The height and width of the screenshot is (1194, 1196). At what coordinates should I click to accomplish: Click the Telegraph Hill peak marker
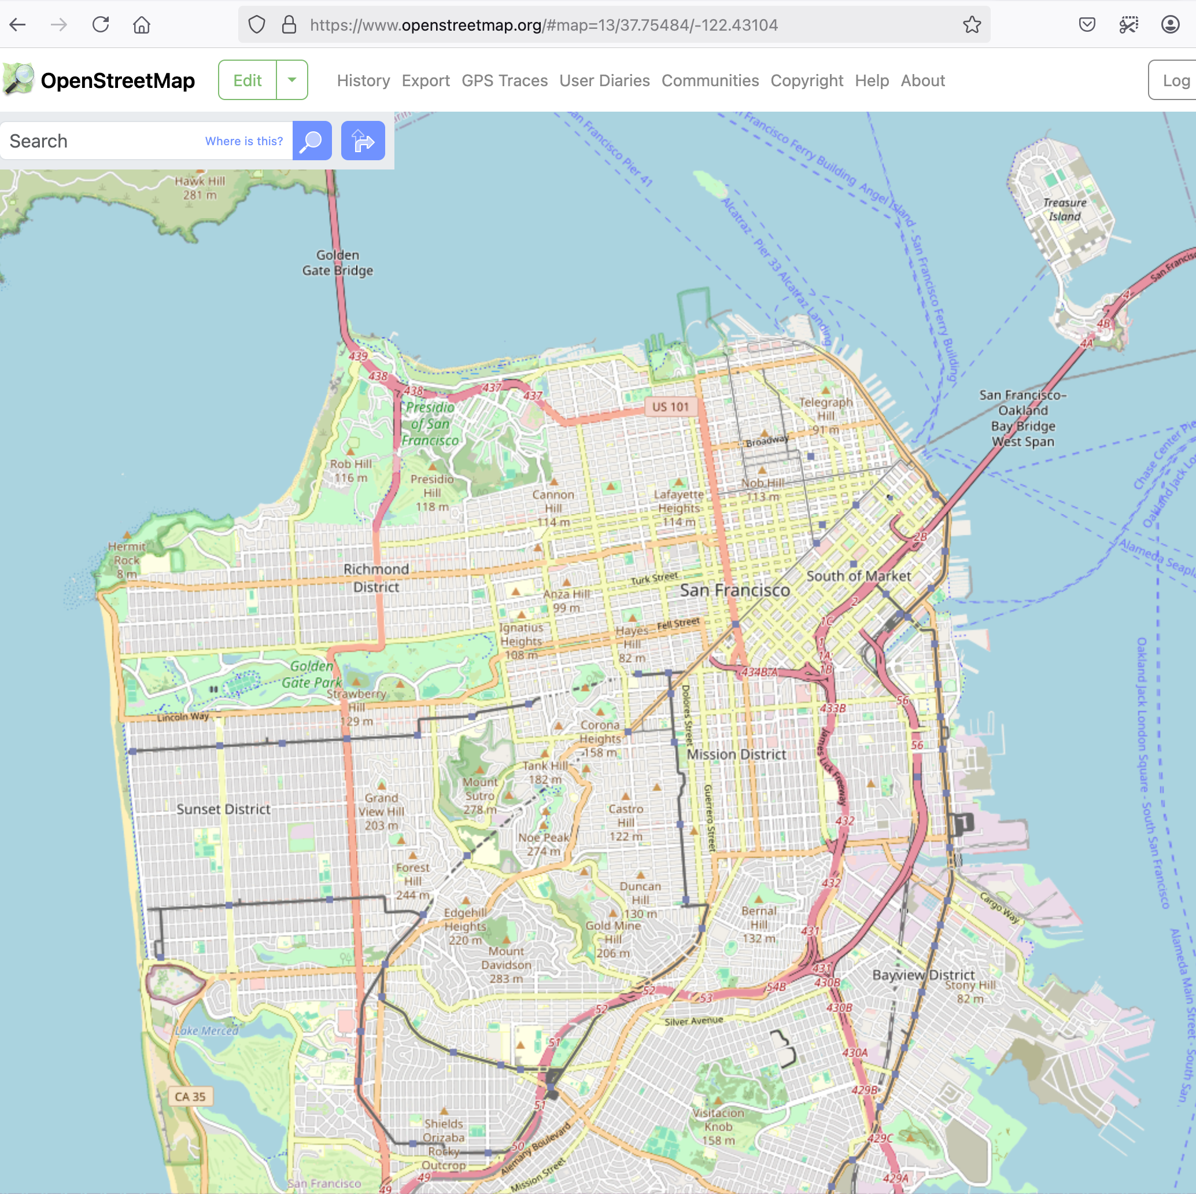click(826, 390)
